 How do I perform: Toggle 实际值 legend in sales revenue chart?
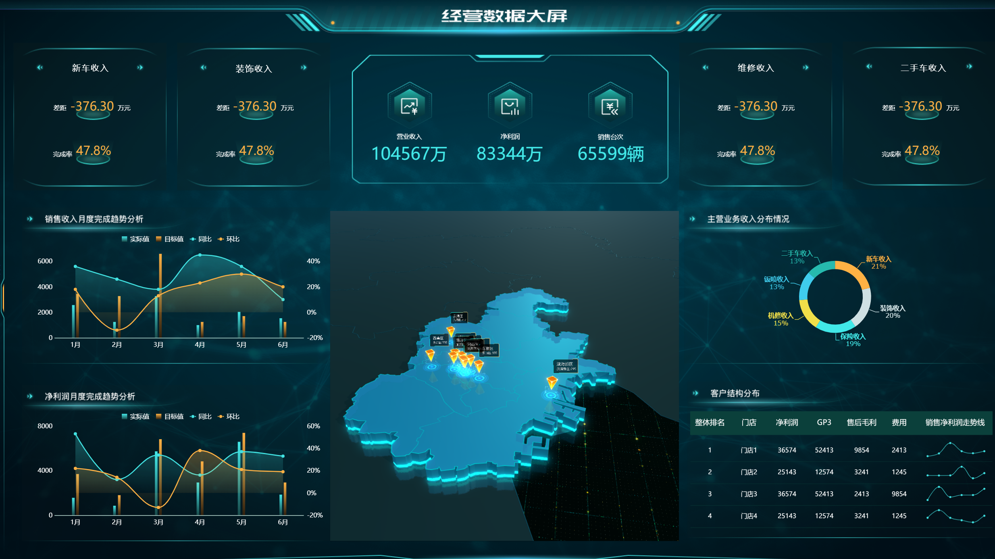point(136,239)
